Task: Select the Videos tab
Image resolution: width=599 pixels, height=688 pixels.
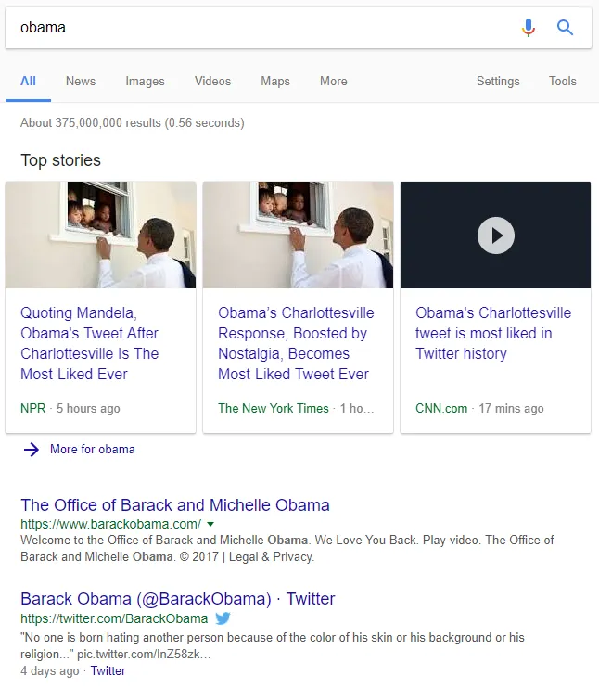Action: point(213,82)
